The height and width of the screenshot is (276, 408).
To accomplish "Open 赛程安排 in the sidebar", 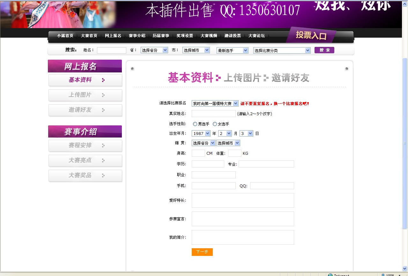I will [85, 145].
